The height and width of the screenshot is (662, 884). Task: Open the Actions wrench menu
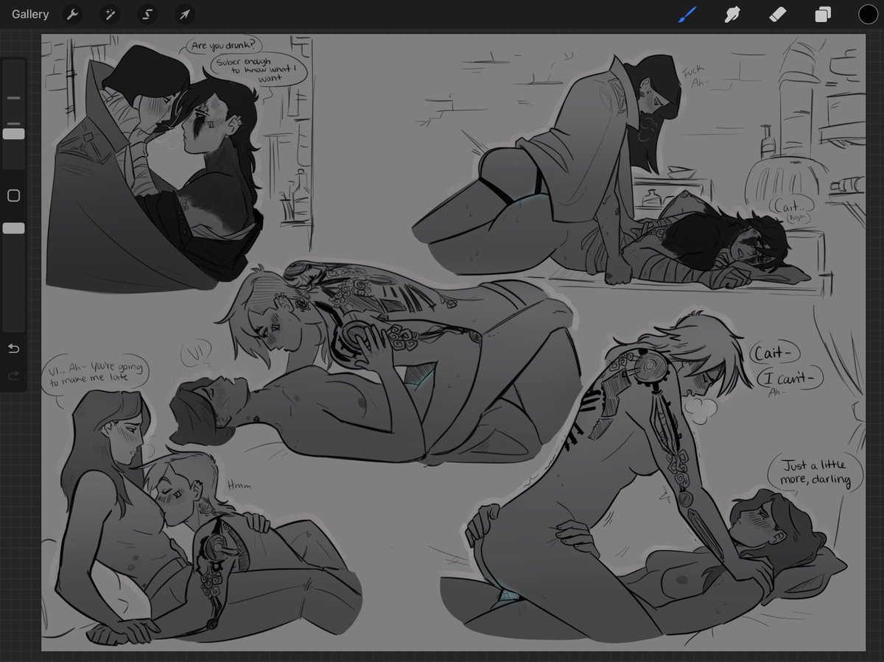coord(72,14)
